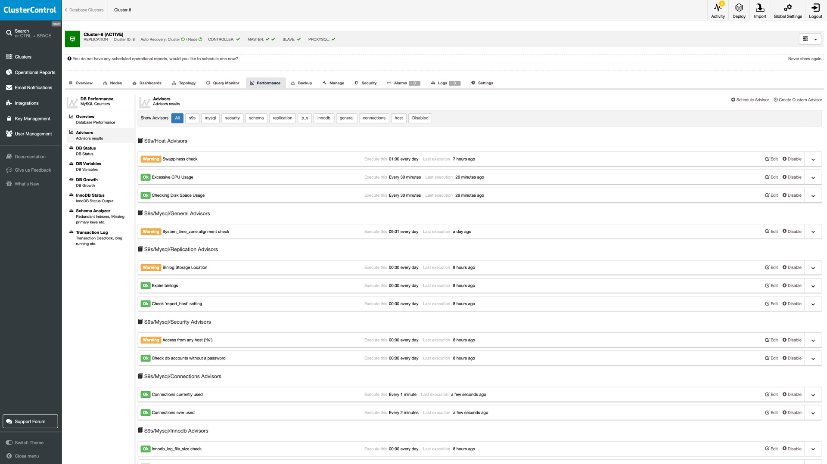Filter advisors by s9s
The height and width of the screenshot is (464, 827).
coord(192,118)
